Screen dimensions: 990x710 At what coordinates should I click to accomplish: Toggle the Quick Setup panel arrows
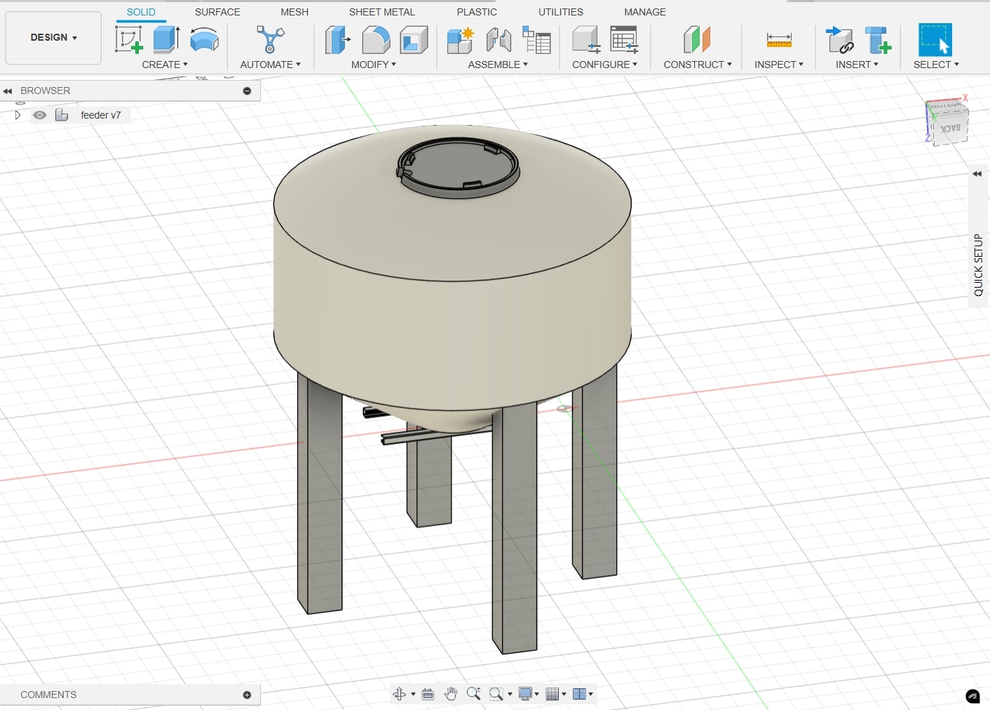[977, 174]
